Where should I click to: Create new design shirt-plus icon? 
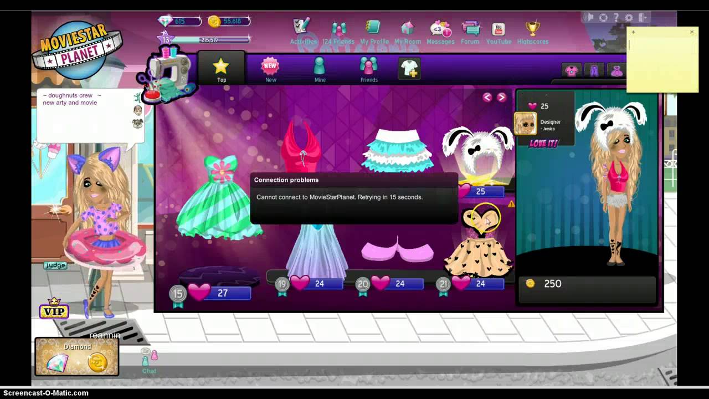coord(409,68)
